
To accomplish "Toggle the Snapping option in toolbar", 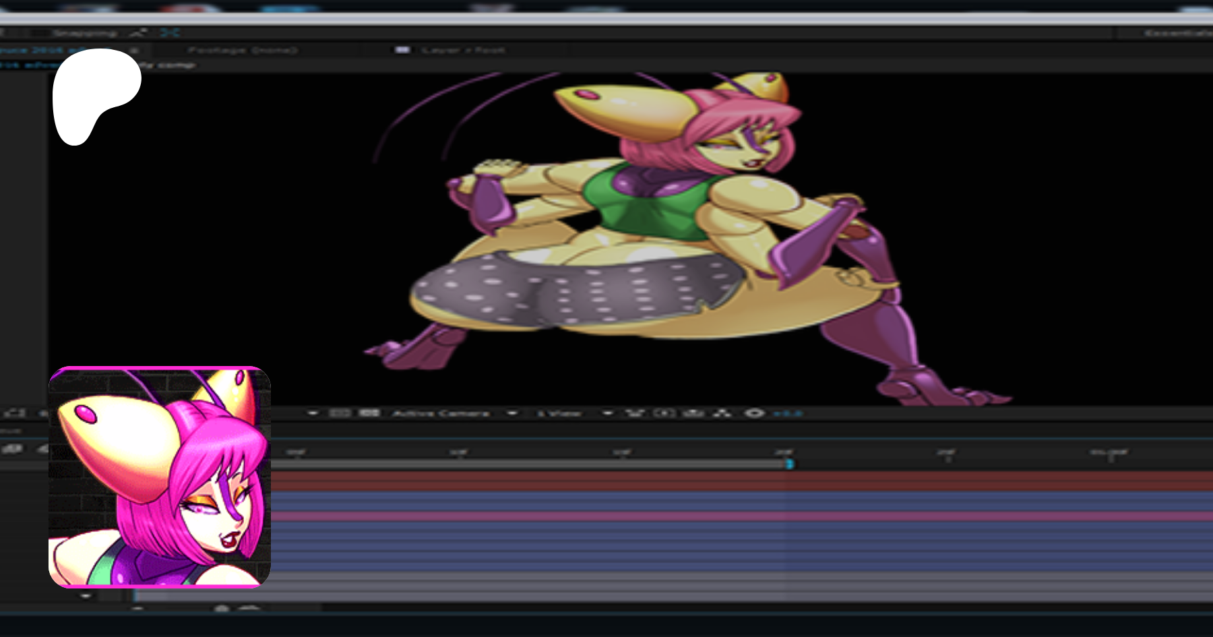I will pos(84,32).
